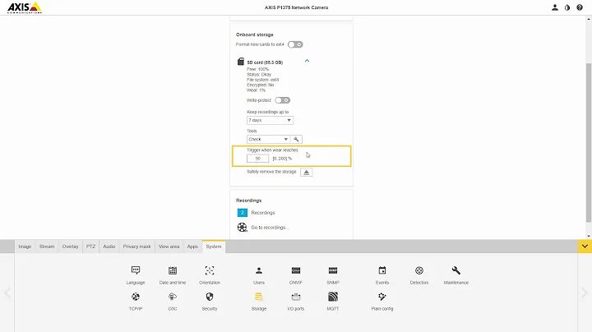Switch to the Image tab
Viewport: 592px width, 332px height.
[x=25, y=247]
